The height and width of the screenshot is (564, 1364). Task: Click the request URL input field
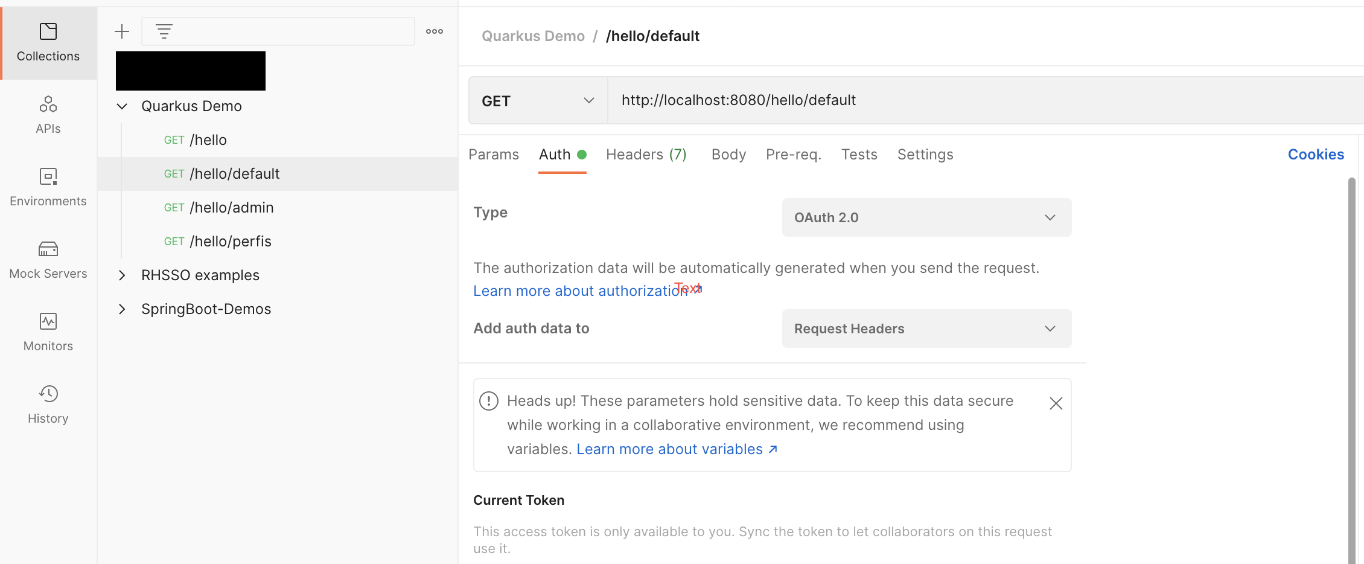(986, 100)
